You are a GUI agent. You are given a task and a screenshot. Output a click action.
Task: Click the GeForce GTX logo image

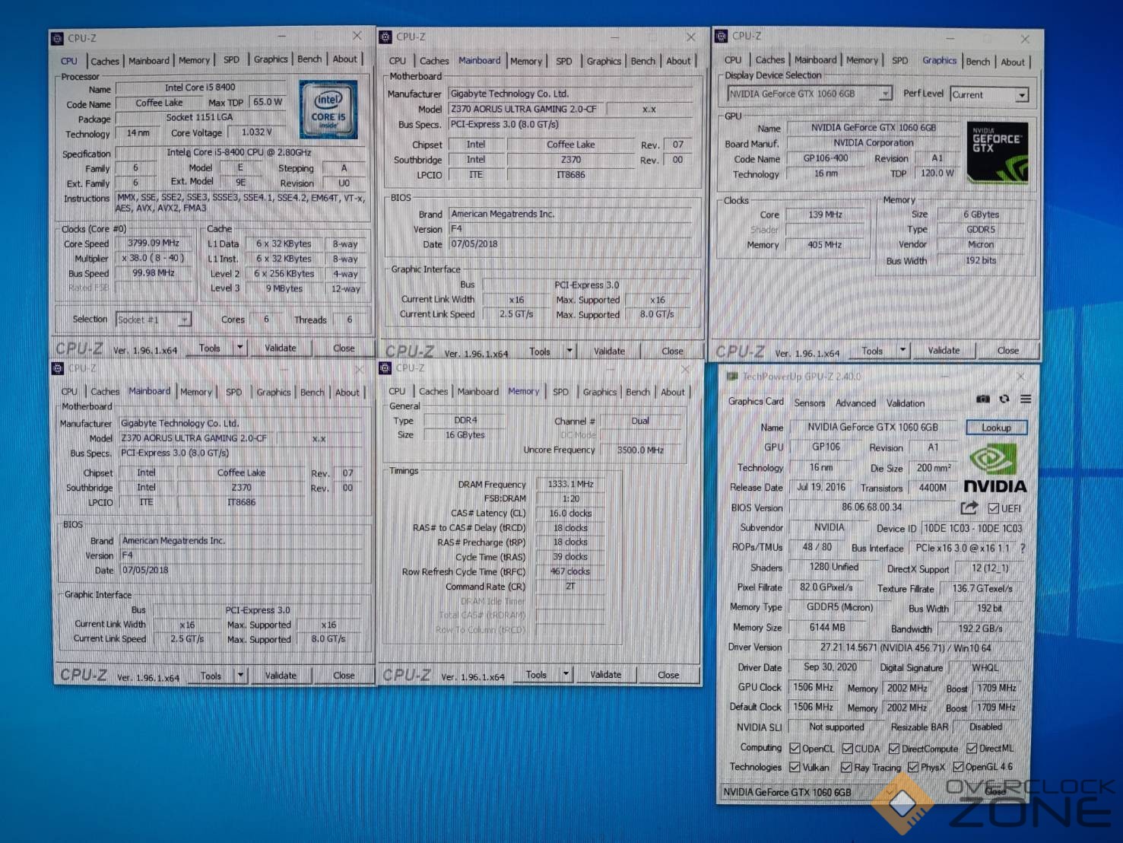coord(998,153)
